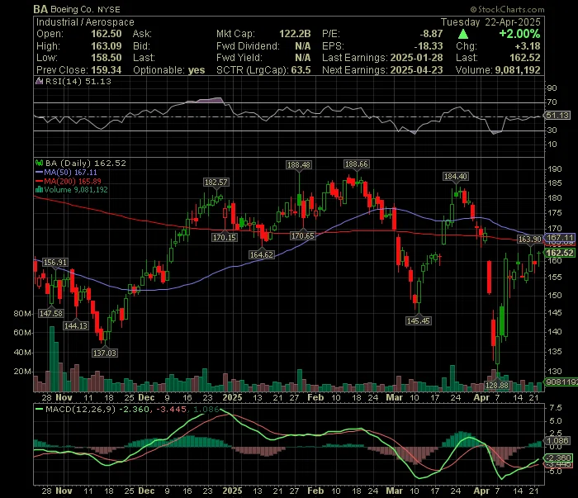Click the 164.62 low price label

click(x=262, y=254)
